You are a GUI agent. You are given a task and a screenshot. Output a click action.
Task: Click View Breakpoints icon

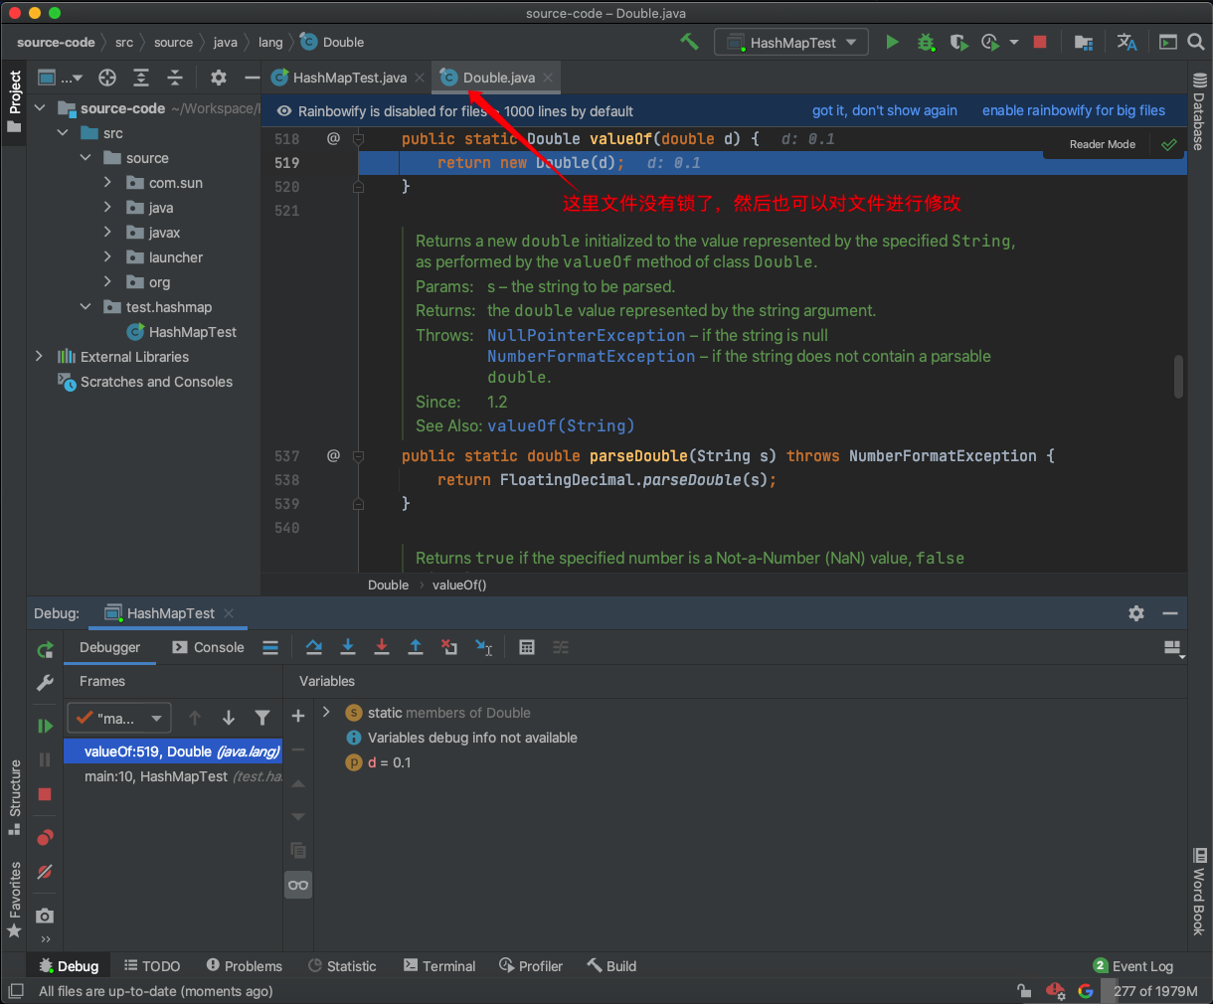(x=45, y=837)
